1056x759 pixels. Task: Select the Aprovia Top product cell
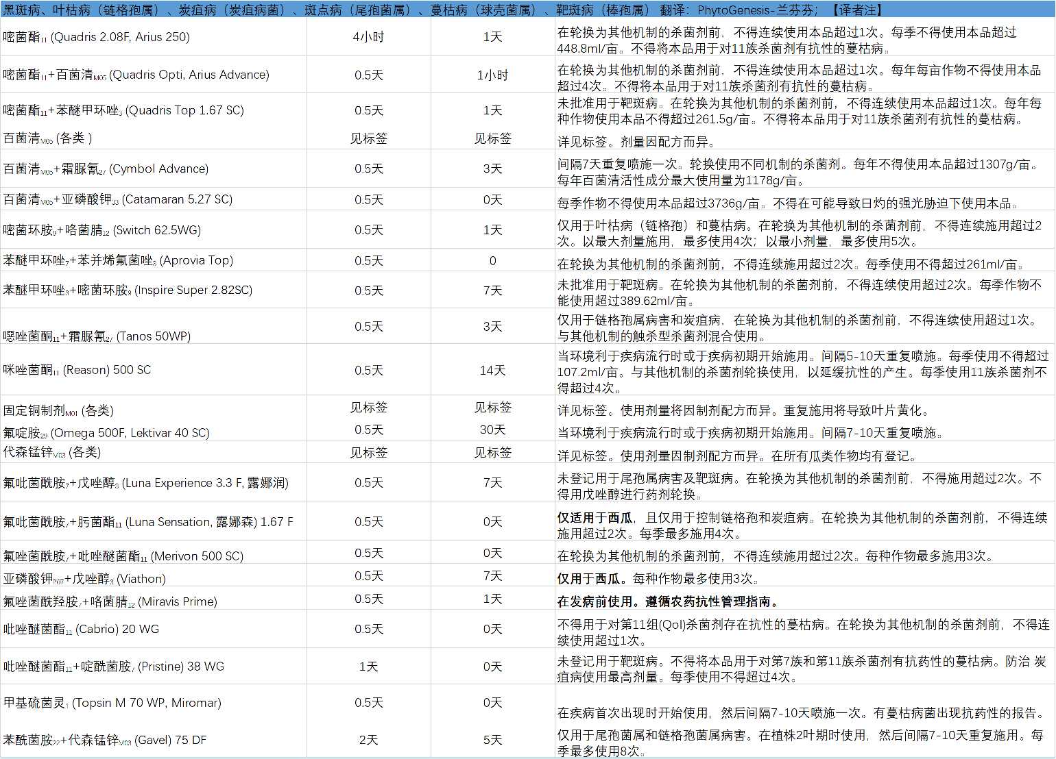[x=153, y=260]
